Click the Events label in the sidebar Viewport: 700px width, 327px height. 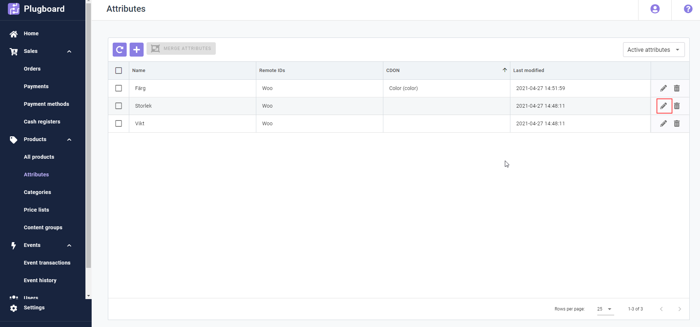[32, 245]
